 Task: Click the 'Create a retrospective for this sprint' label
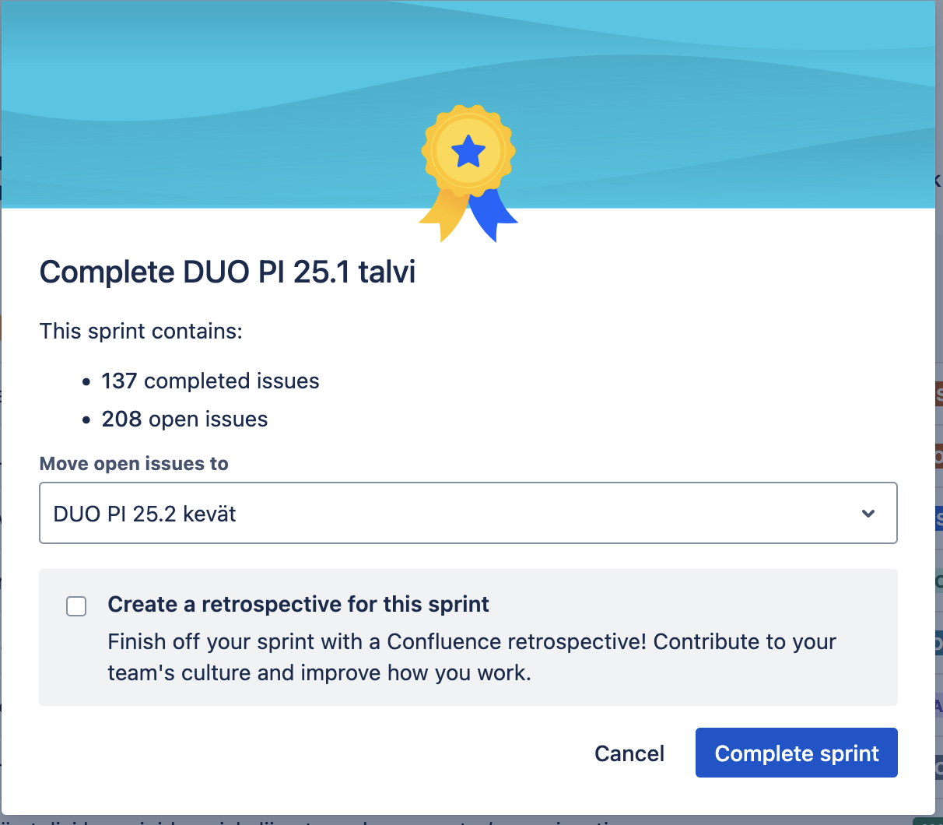(x=298, y=604)
